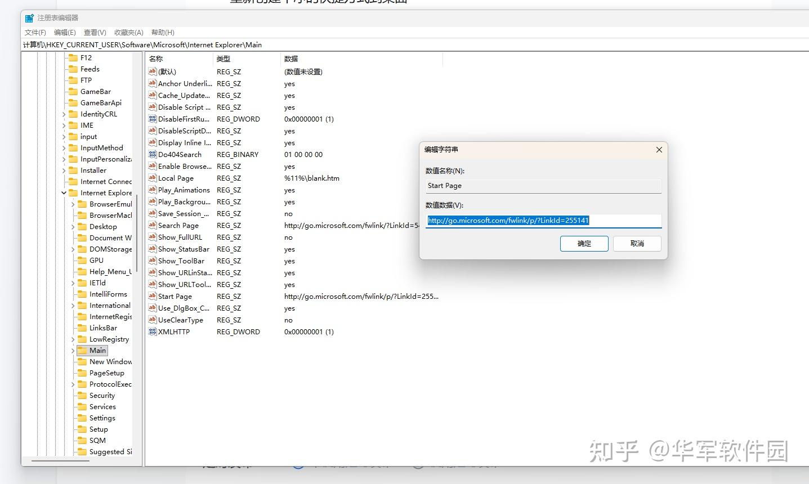Click the string icon of the UseClearType value
809x484 pixels.
coord(152,320)
